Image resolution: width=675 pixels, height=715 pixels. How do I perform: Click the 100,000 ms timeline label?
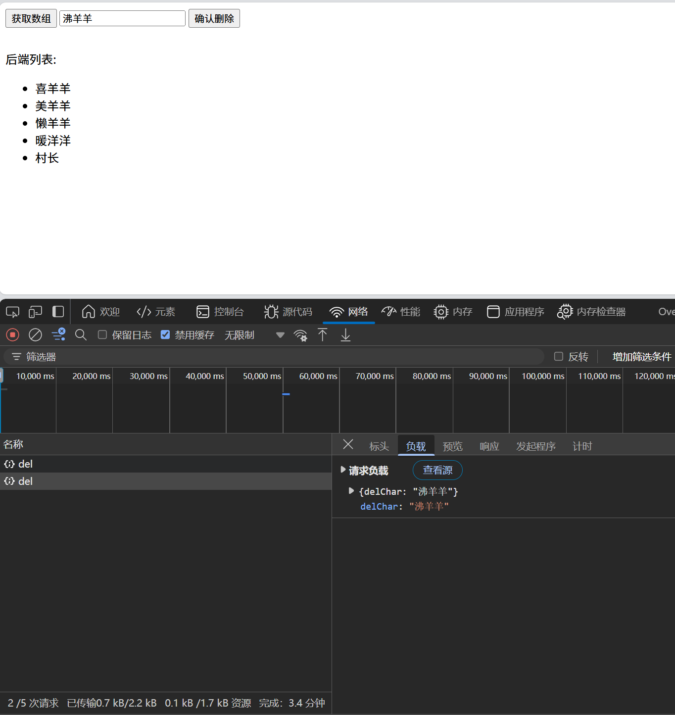(x=543, y=376)
